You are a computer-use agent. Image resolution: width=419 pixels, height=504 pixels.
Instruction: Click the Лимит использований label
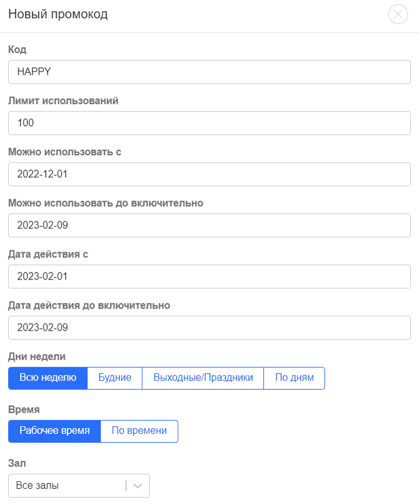(63, 101)
